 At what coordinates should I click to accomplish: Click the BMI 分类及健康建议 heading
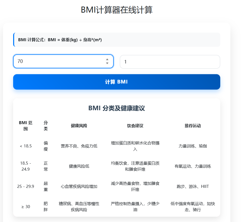pyautogui.click(x=116, y=108)
